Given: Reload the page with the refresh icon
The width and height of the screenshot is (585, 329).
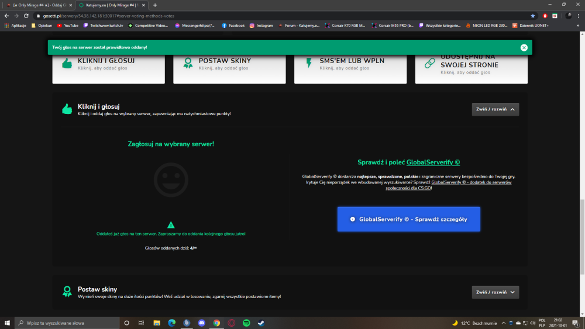Looking at the screenshot, I should point(26,16).
